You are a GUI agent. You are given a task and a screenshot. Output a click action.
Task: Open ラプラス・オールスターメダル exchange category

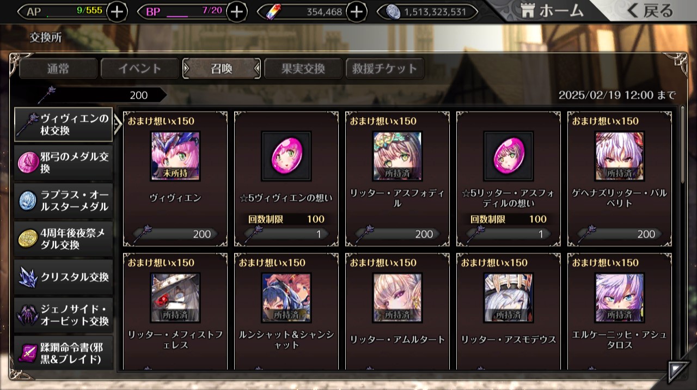pos(64,201)
